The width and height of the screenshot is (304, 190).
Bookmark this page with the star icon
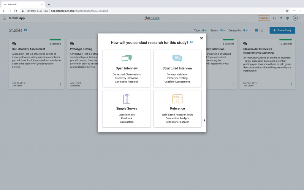pos(287,11)
